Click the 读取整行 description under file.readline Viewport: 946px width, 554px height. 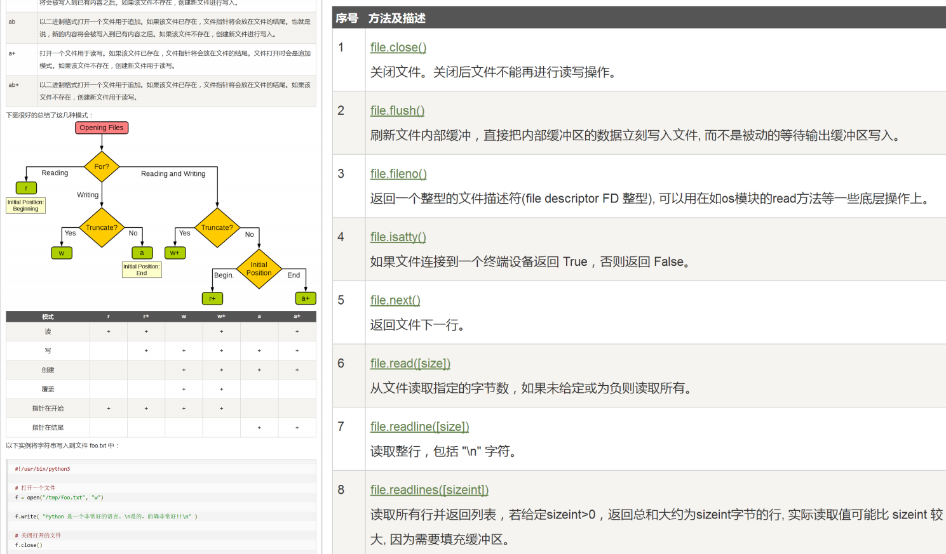click(445, 451)
